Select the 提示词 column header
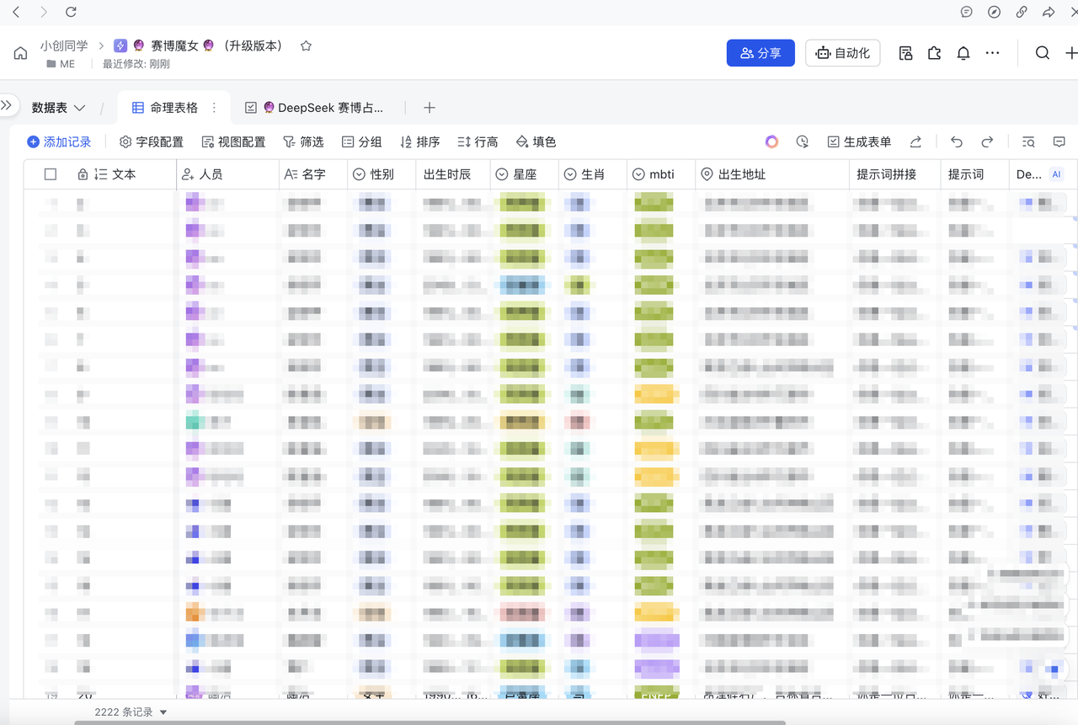This screenshot has width=1078, height=725. pos(975,174)
